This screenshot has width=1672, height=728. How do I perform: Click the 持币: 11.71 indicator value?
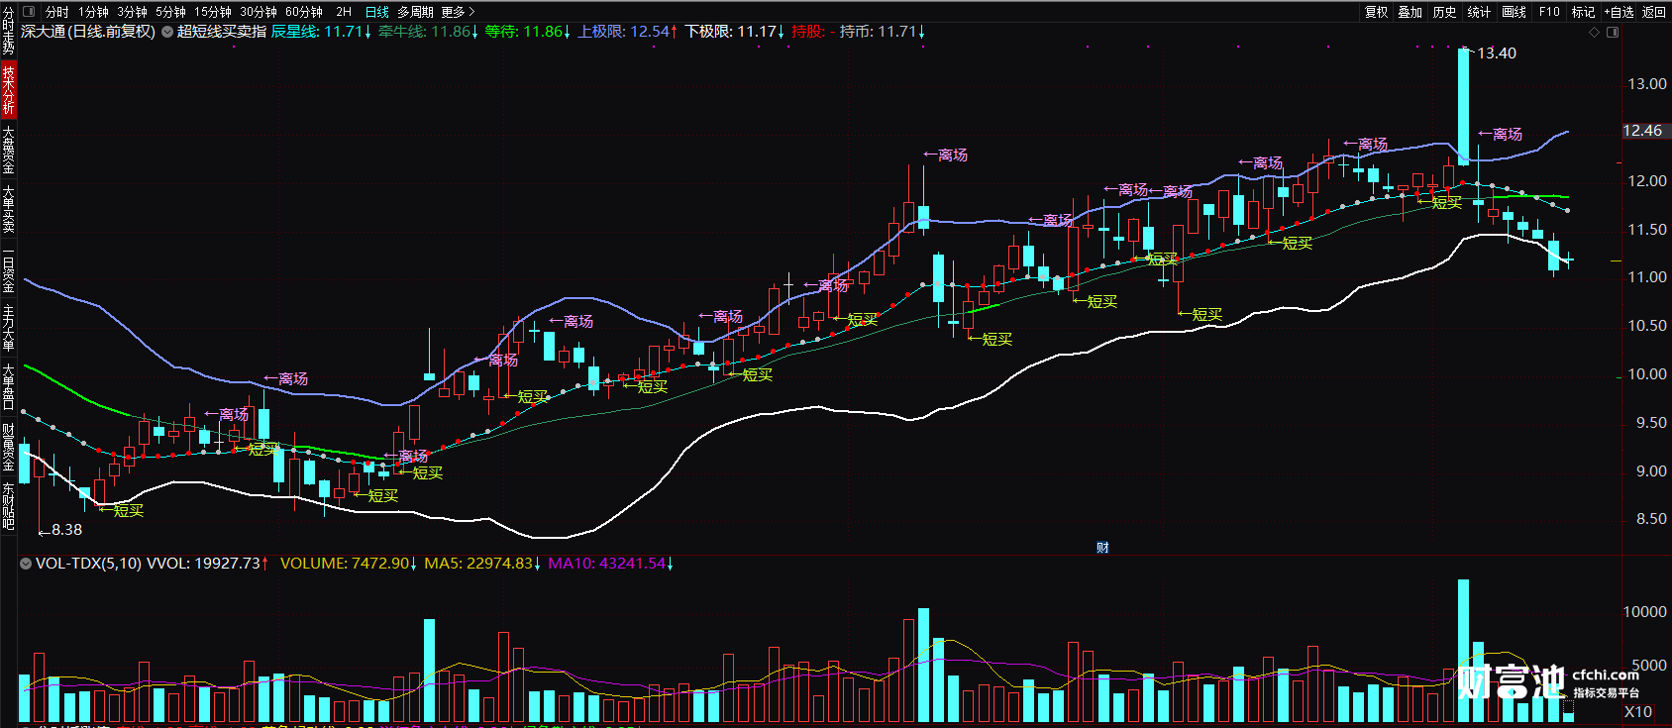[883, 32]
